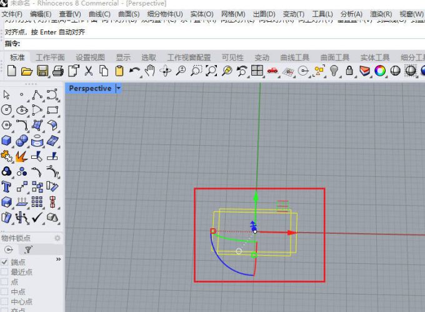Click the Print icon in toolbar
This screenshot has height=312, width=425.
[x=58, y=71]
